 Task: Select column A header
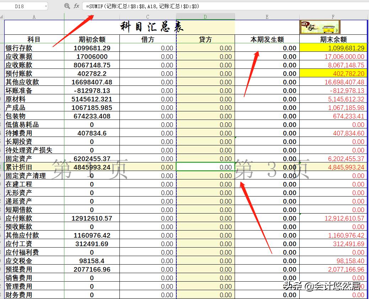[x=34, y=16]
